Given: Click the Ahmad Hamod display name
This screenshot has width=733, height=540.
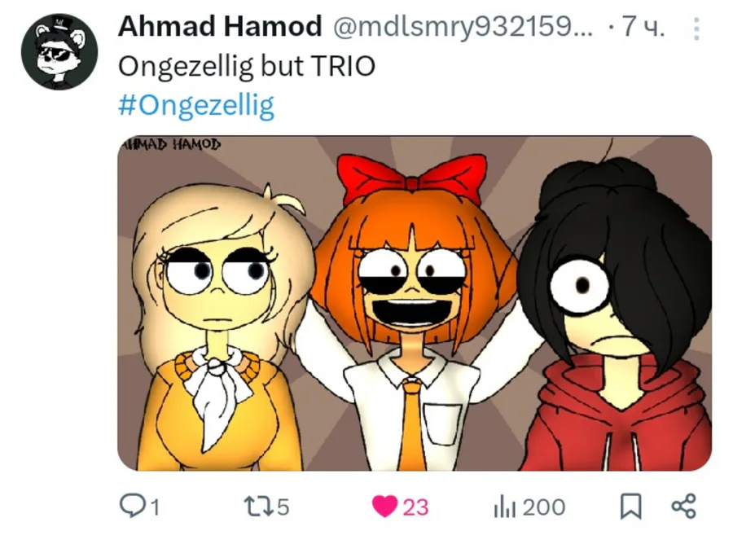Looking at the screenshot, I should tap(220, 26).
